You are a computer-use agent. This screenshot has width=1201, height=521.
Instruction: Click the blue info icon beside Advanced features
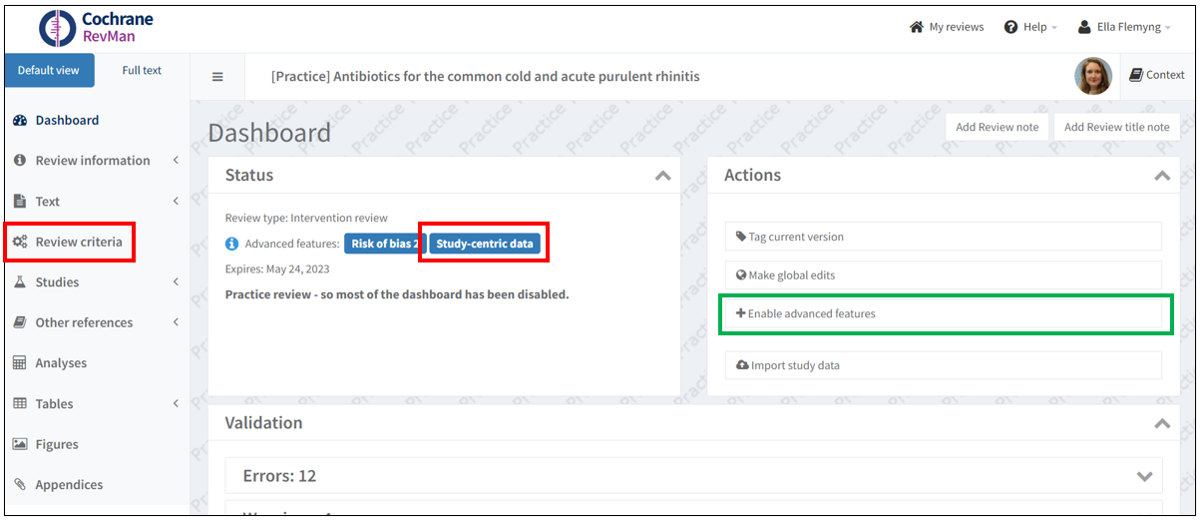click(x=232, y=244)
